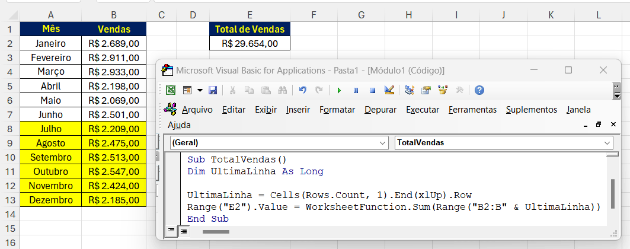The width and height of the screenshot is (630, 249).
Task: Save the VBA project with floppy icon
Action: [x=213, y=90]
